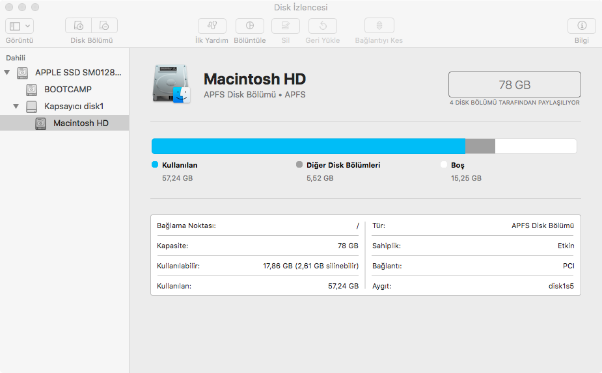Click the 78 GB capacity box

tap(514, 84)
